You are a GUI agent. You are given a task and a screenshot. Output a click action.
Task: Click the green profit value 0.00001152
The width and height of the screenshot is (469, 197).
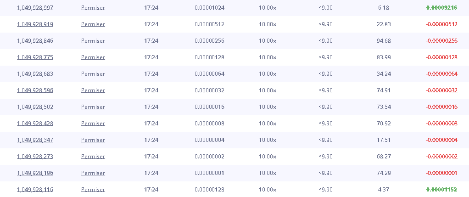[x=441, y=190]
